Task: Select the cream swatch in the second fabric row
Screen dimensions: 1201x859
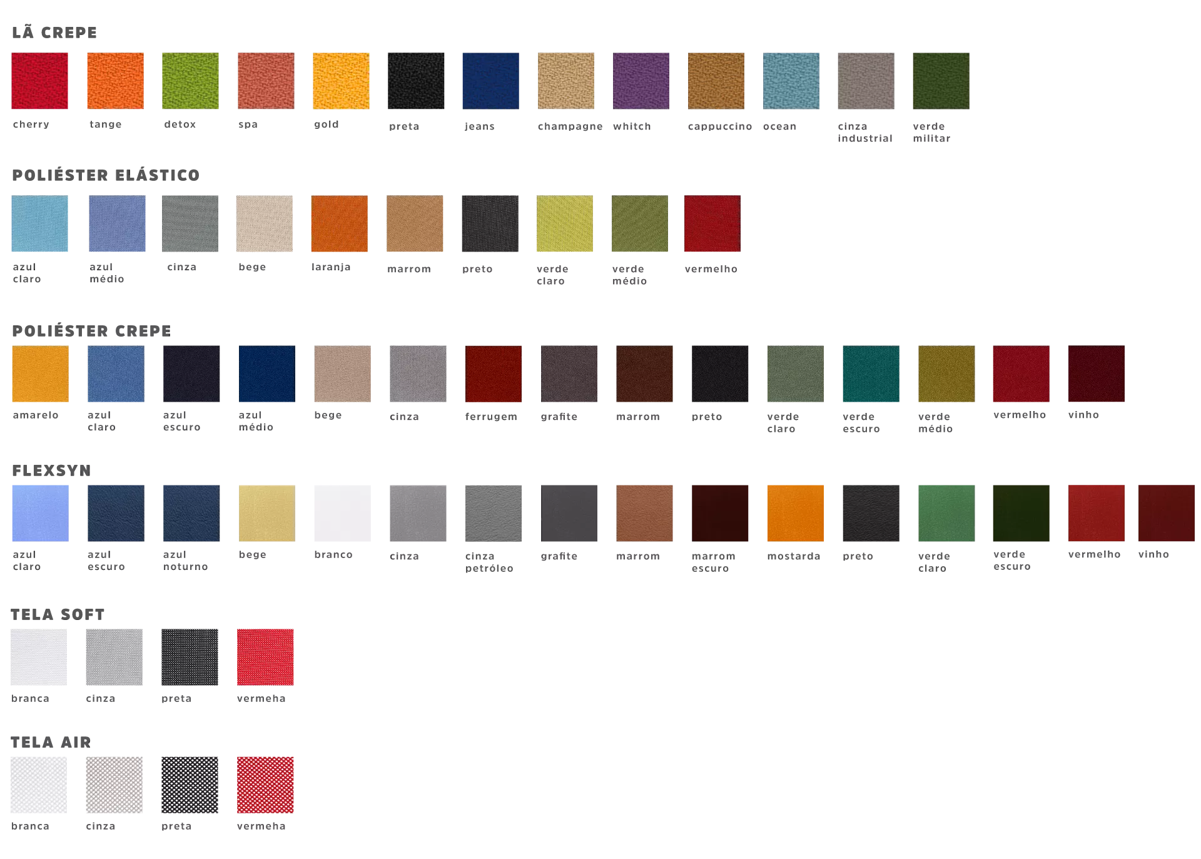Action: (265, 225)
